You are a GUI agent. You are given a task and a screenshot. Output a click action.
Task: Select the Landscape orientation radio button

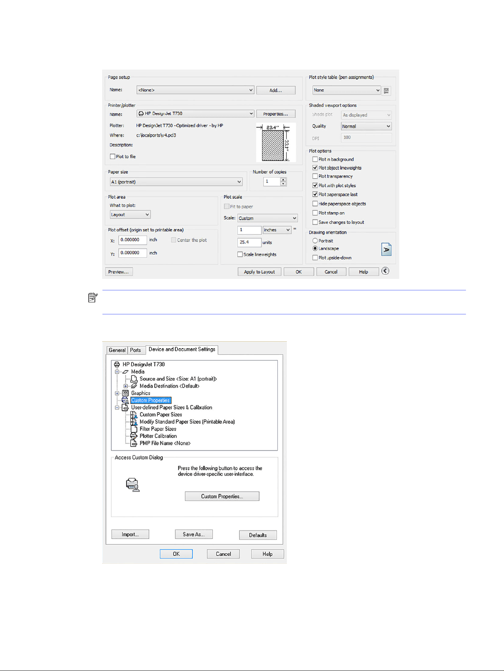[x=315, y=248]
